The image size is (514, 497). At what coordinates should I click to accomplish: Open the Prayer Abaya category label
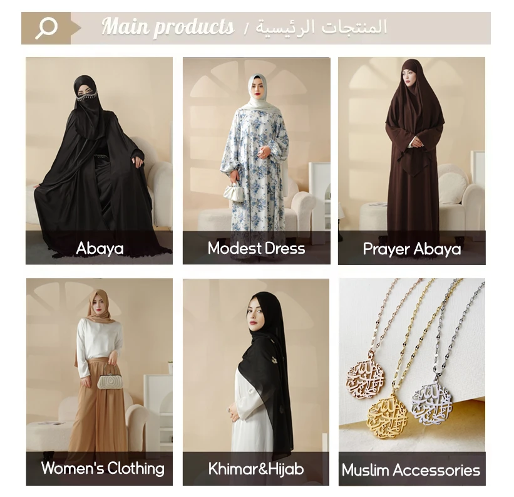point(412,249)
